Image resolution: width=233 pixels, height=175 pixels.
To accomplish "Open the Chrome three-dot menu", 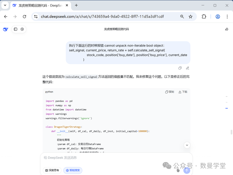I will 227,17.
